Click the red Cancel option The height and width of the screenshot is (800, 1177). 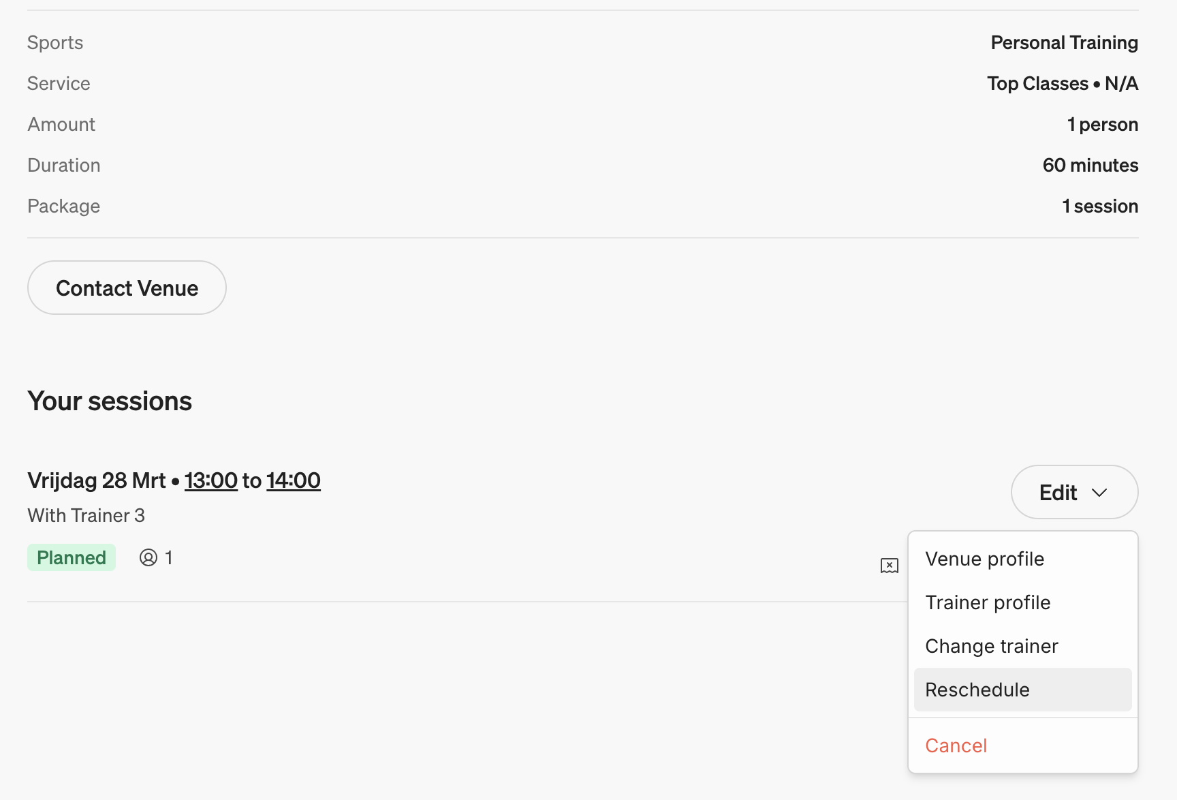956,745
